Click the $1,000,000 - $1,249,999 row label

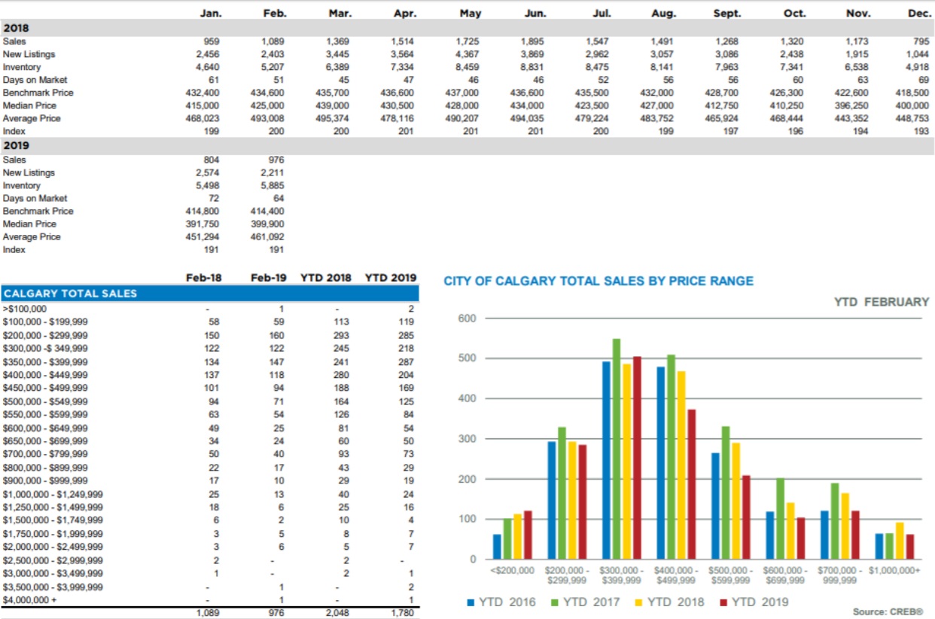(x=53, y=494)
